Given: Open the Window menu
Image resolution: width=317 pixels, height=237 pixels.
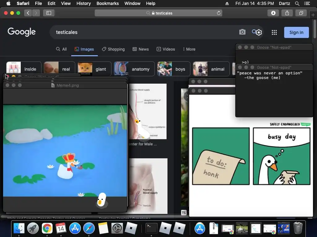Looking at the screenshot, I should click(x=132, y=3).
